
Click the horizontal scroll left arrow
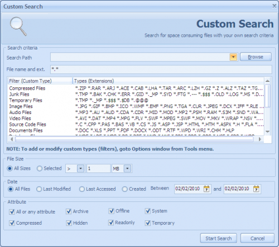12,139
